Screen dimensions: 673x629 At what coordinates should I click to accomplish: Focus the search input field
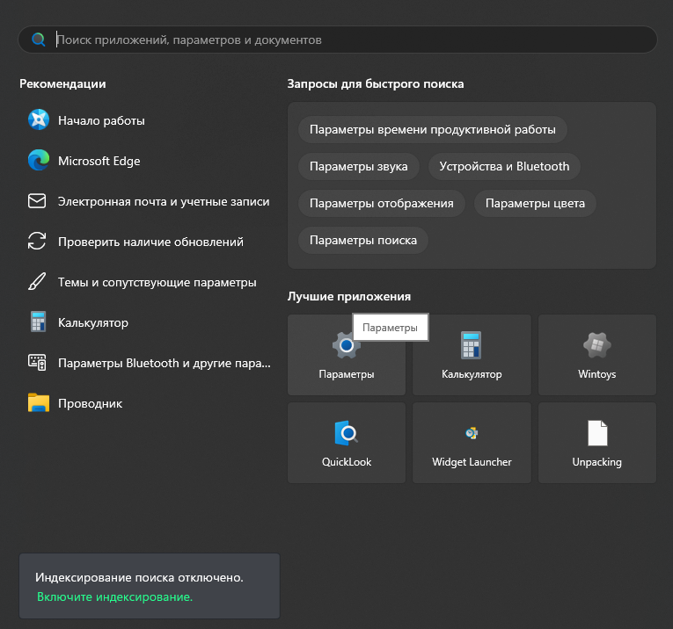tap(352, 40)
